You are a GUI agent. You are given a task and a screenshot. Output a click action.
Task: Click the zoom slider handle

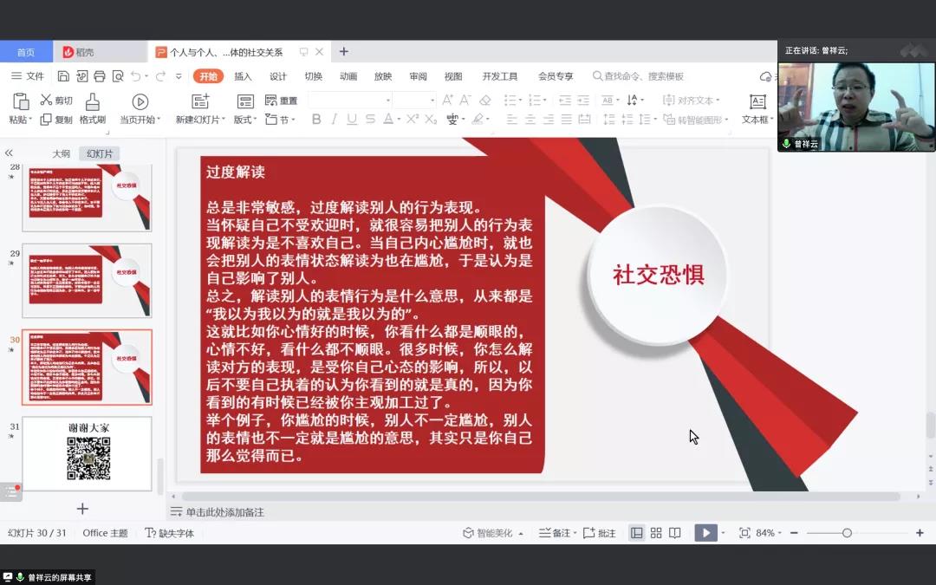click(x=847, y=533)
